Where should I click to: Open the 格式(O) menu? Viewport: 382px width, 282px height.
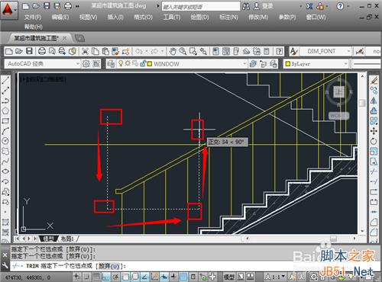pos(143,18)
